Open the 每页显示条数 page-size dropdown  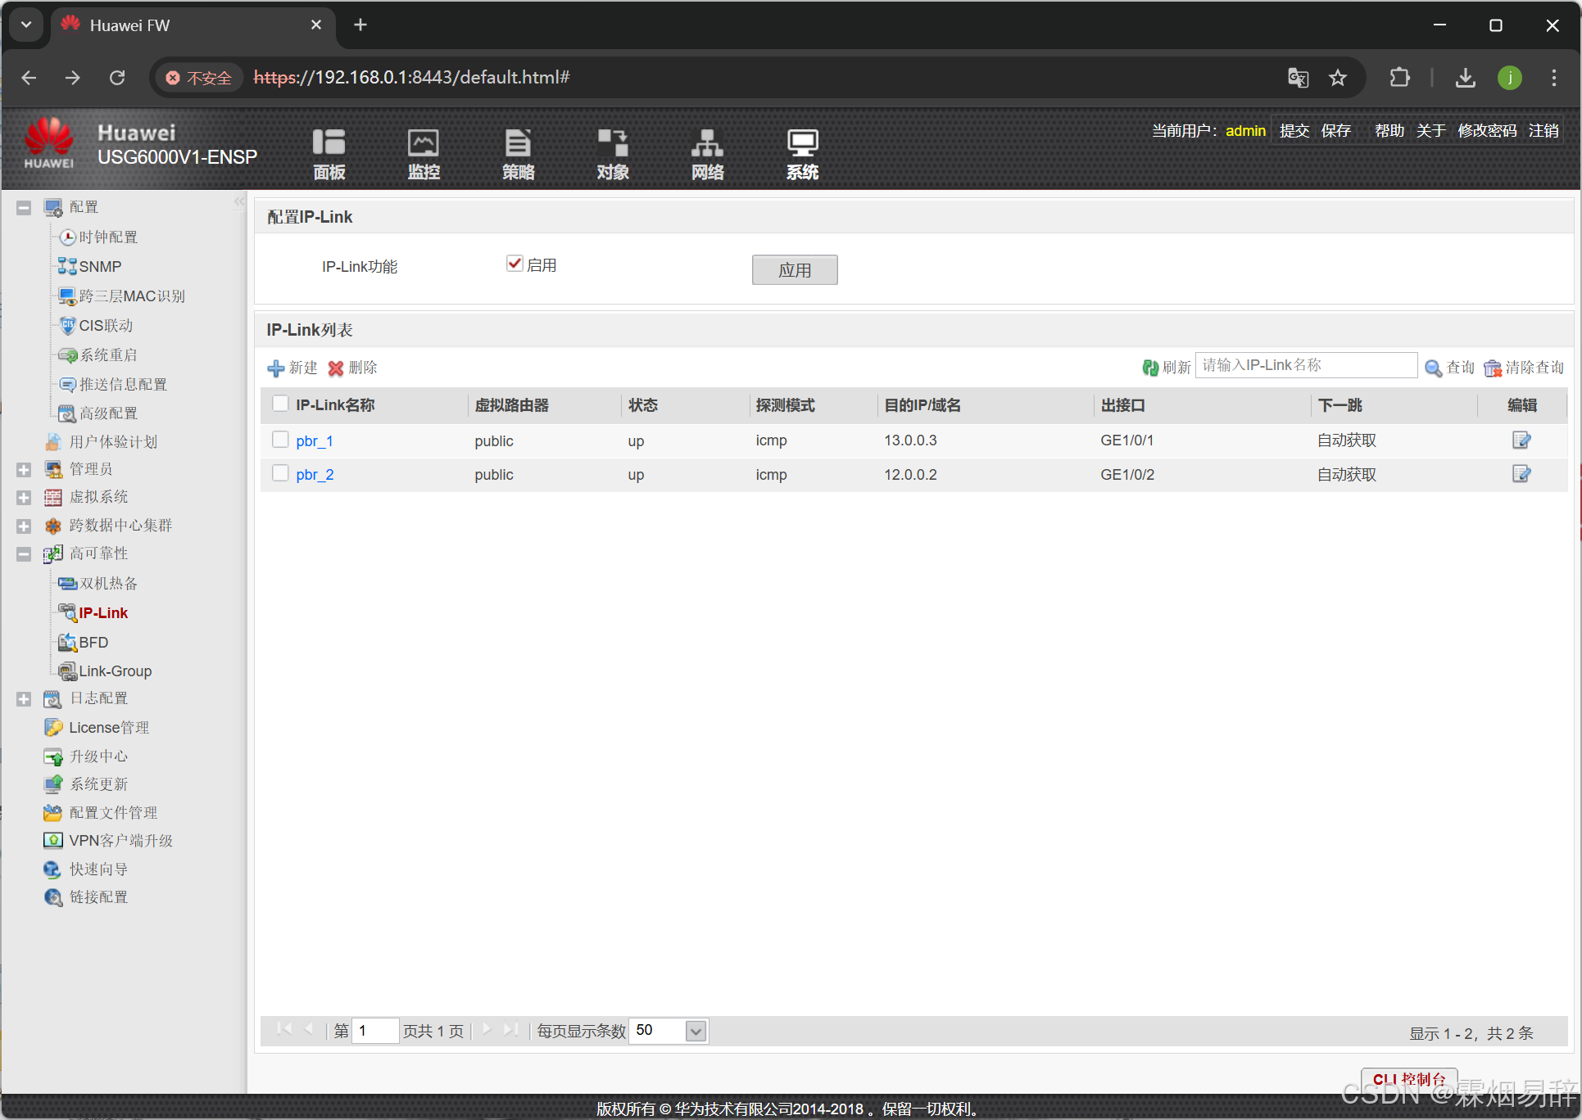coord(696,1031)
